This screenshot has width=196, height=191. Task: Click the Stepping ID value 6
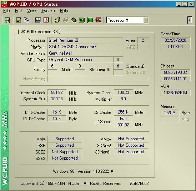(118, 66)
